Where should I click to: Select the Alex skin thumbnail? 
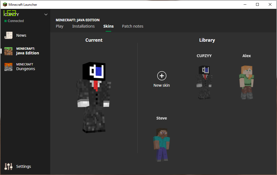tap(247, 82)
